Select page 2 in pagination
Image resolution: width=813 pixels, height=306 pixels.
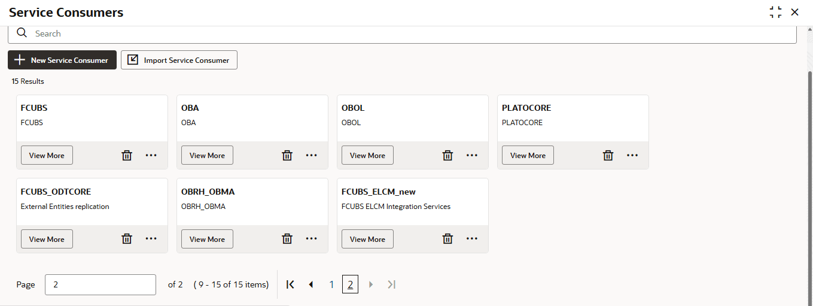[350, 284]
